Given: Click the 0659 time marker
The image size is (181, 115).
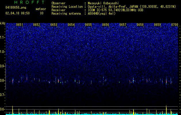Looking at the screenshot, I should point(157,25).
